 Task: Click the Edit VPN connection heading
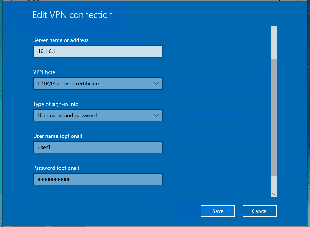pos(72,15)
